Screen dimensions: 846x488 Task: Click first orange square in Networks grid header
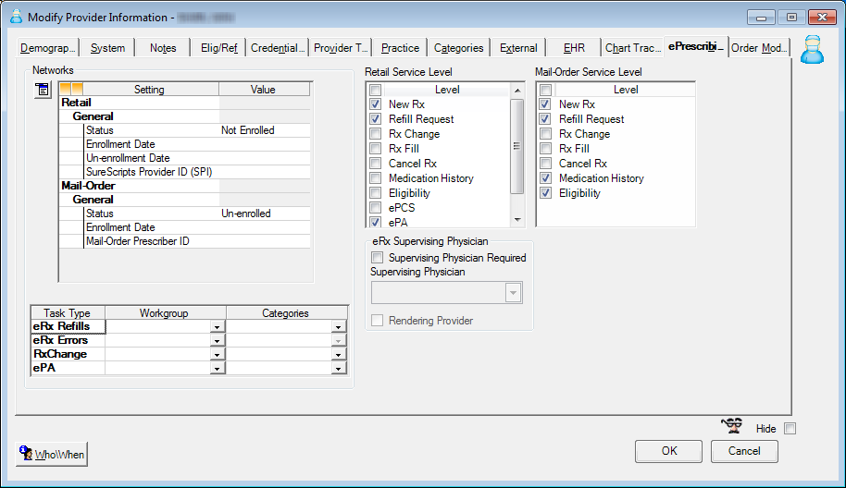(66, 89)
